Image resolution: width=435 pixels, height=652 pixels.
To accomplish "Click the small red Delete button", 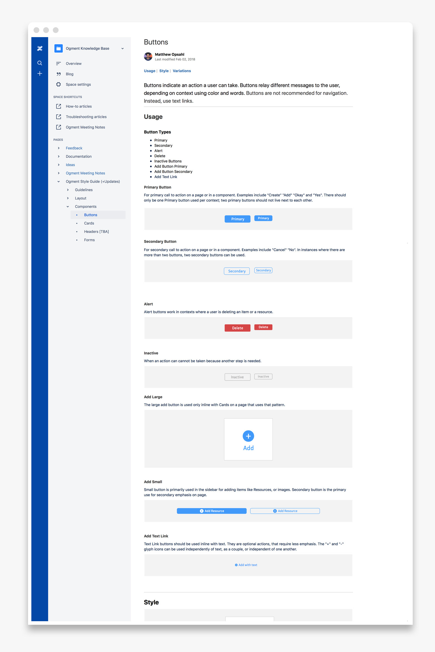I will tap(263, 327).
